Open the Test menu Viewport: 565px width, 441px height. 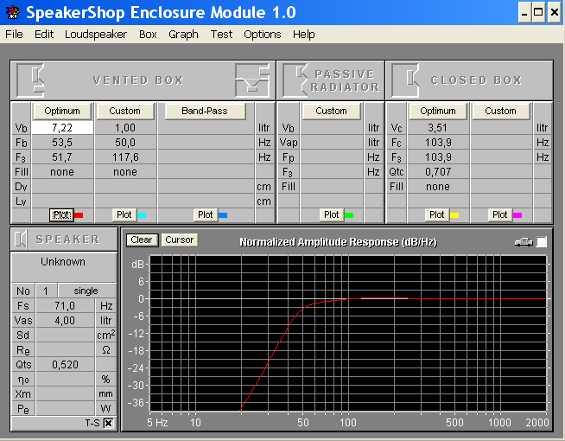pos(221,35)
